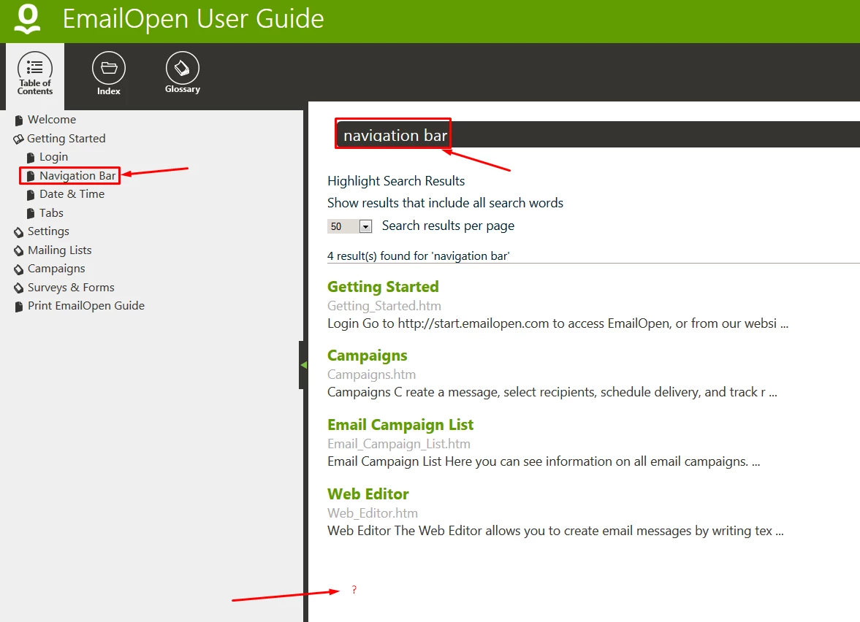Click the Email_Campaign_List.htm file path
This screenshot has height=622, width=860.
[399, 444]
